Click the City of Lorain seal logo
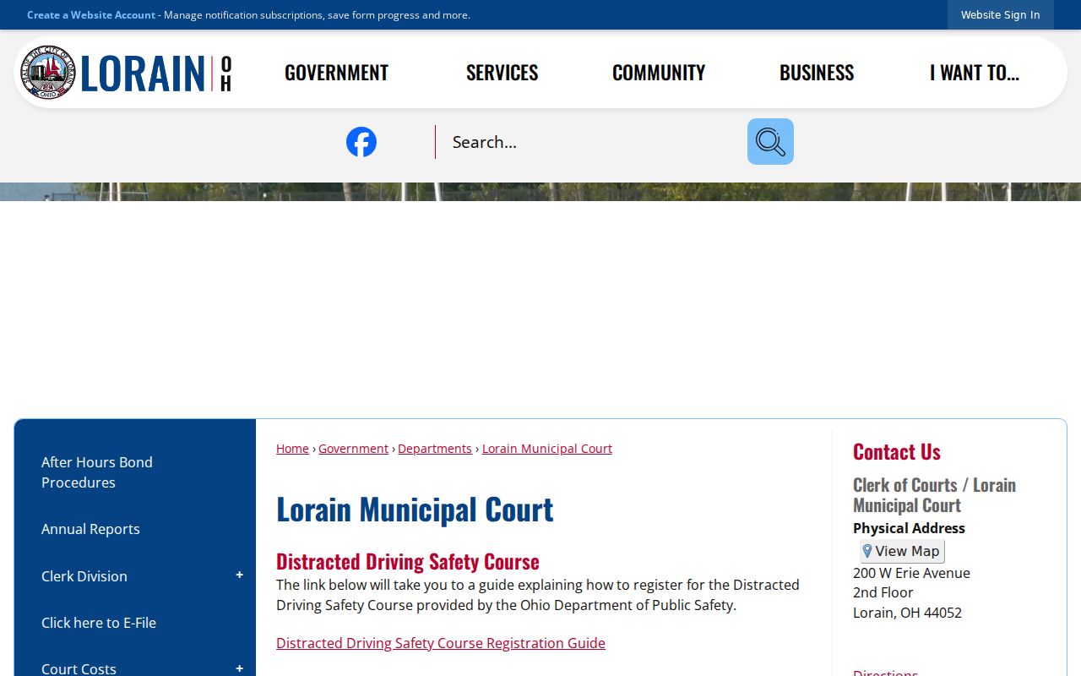1081x676 pixels. point(48,73)
